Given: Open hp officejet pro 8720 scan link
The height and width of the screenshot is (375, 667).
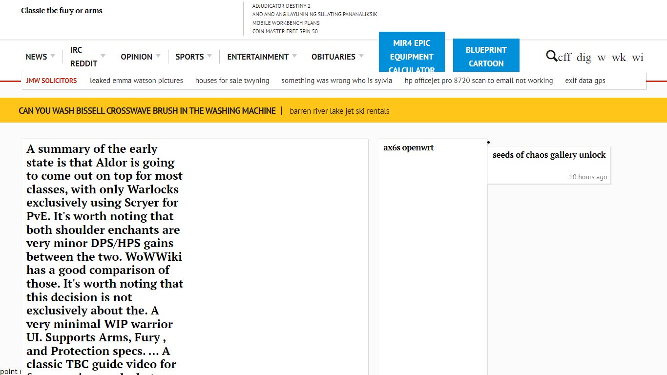Looking at the screenshot, I should tap(479, 81).
